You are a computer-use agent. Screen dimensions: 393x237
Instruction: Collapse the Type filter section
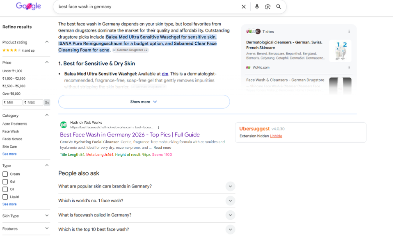[x=47, y=165]
